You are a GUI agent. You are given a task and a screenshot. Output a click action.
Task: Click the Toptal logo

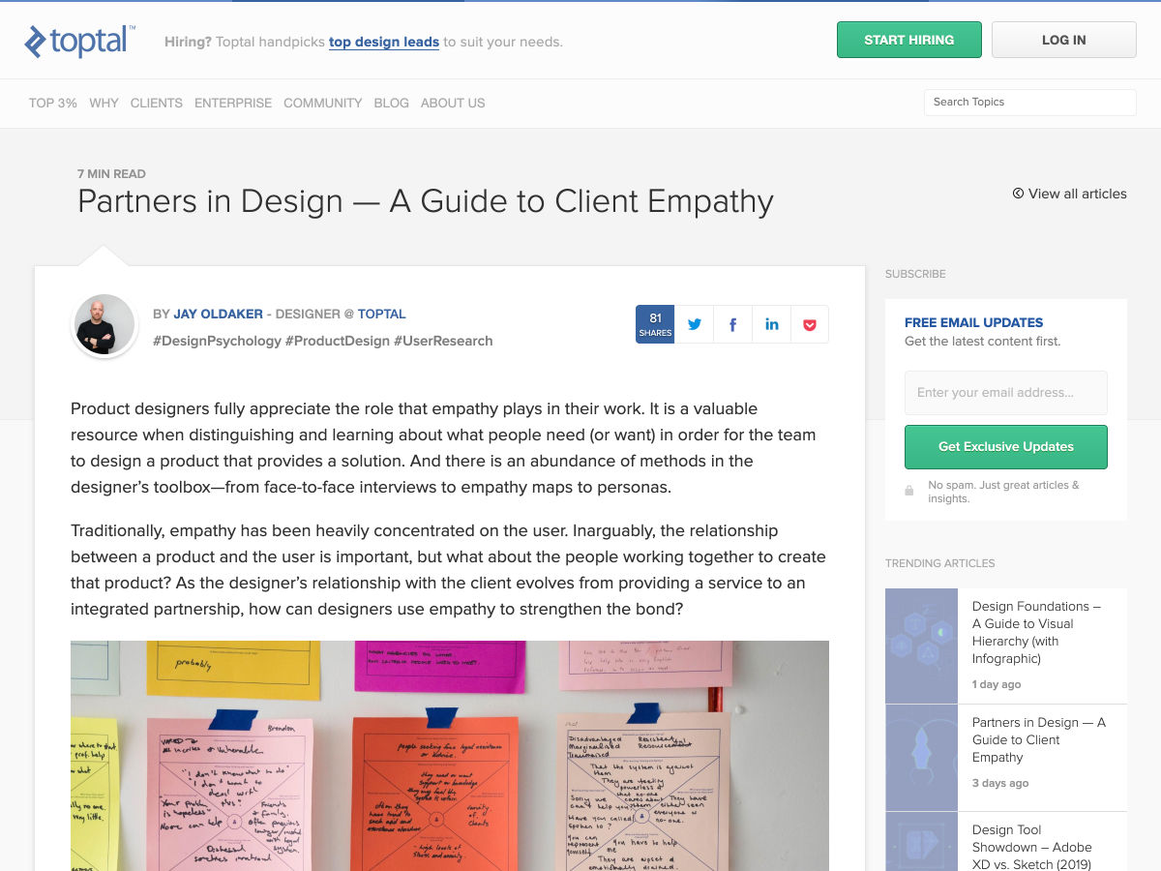point(79,41)
